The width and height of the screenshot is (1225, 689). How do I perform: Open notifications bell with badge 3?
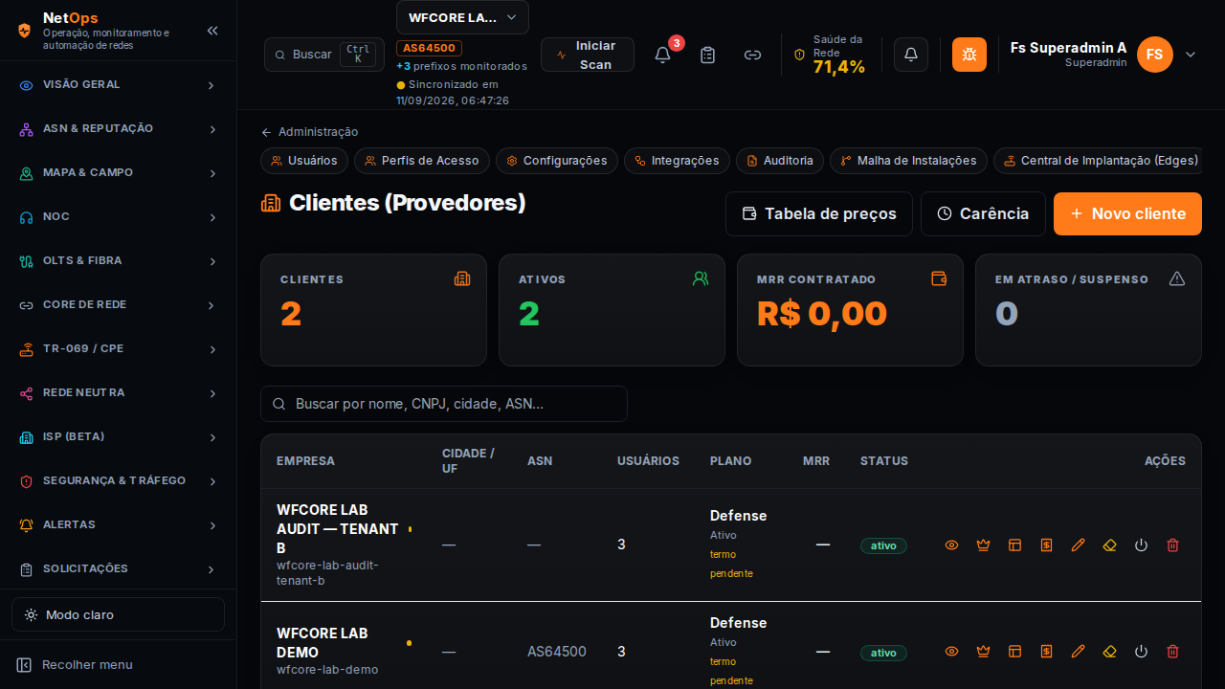click(x=662, y=55)
